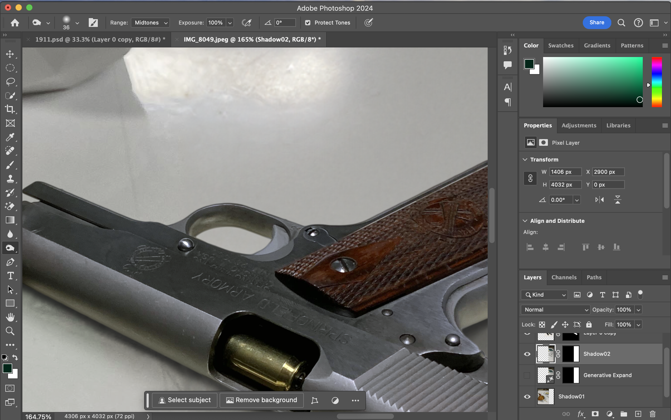Hide the Shadow02 layer

click(x=527, y=354)
